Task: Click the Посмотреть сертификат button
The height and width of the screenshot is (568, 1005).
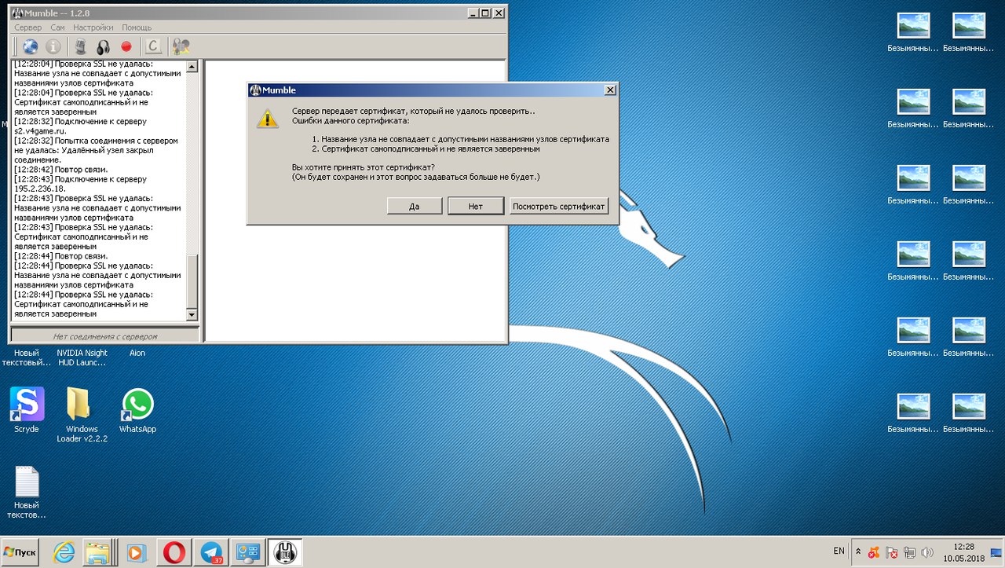Action: tap(559, 206)
